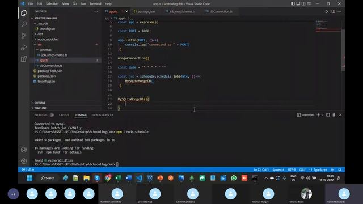
Task: Click the Run code play icon
Action: (x=327, y=11)
